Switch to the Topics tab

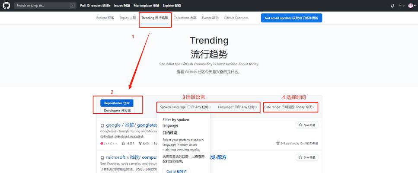click(x=128, y=18)
